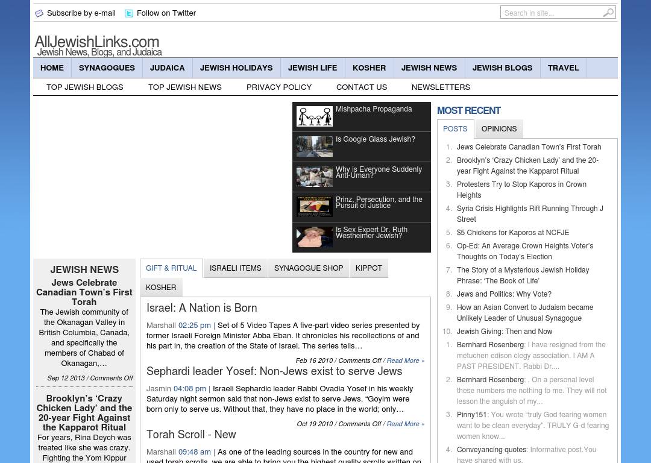Open Is Sex Expert Dr. Ruth headline
Image resolution: width=651 pixels, height=463 pixels.
[x=371, y=233]
